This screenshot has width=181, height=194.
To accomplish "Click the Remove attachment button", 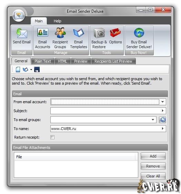I will click(153, 166).
